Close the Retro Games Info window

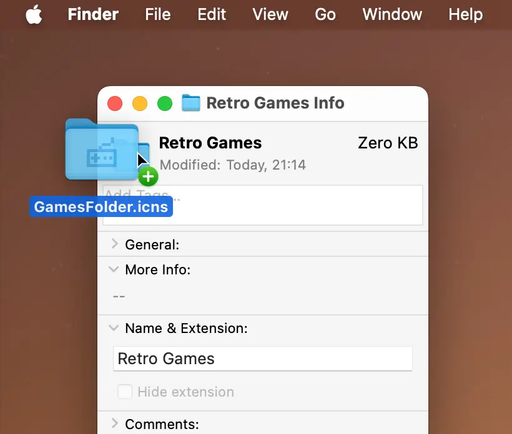pyautogui.click(x=115, y=104)
